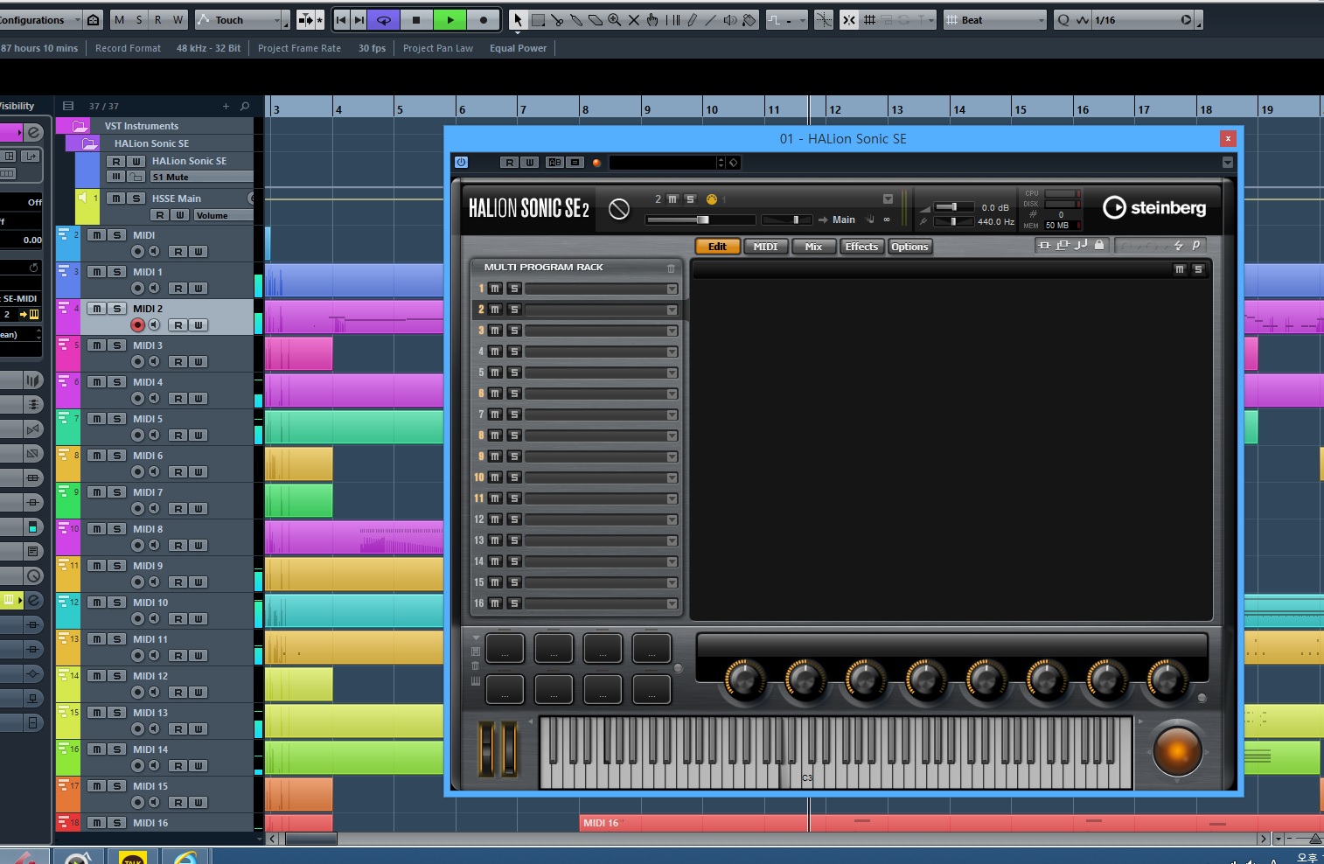
Task: Open the Beat grid type dropdown
Action: point(995,19)
